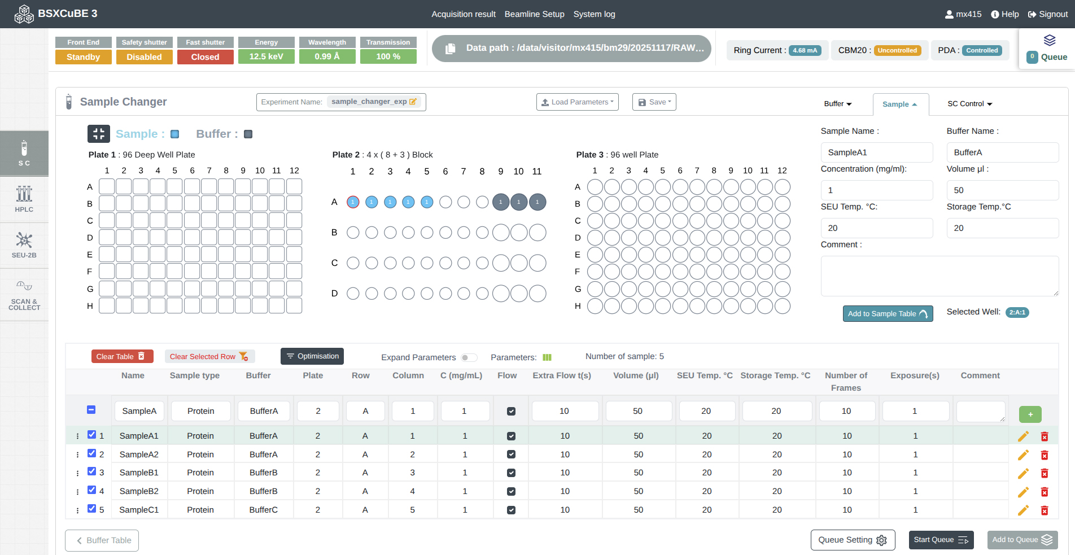Open Scan & Collect sidebar icon
This screenshot has width=1075, height=555.
tap(24, 295)
